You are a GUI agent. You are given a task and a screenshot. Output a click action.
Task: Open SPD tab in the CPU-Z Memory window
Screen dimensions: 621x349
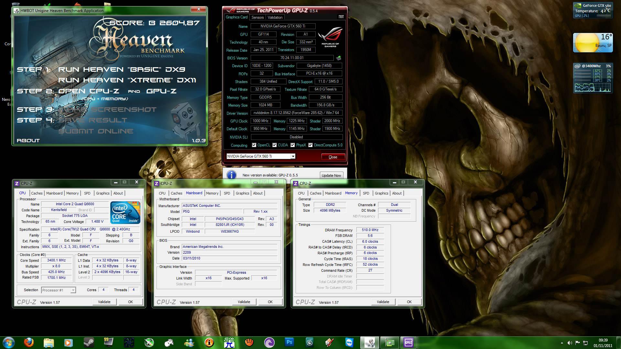366,193
